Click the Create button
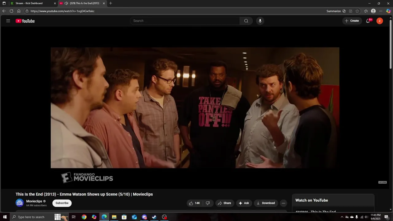 point(352,21)
